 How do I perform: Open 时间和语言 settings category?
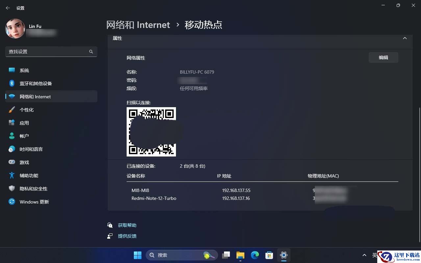[51, 149]
